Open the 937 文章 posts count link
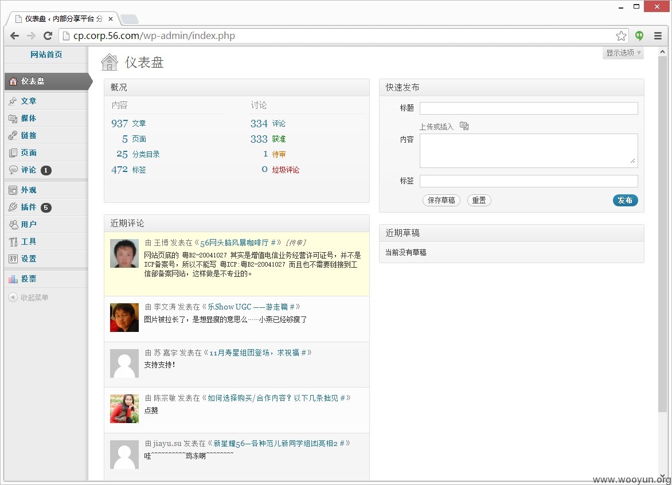This screenshot has height=485, width=672. pos(128,123)
